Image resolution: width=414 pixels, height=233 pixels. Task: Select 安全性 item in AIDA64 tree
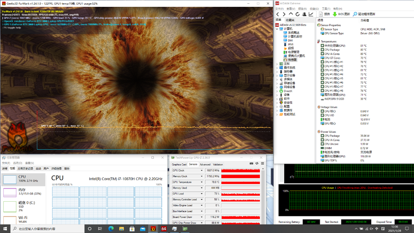[288, 102]
